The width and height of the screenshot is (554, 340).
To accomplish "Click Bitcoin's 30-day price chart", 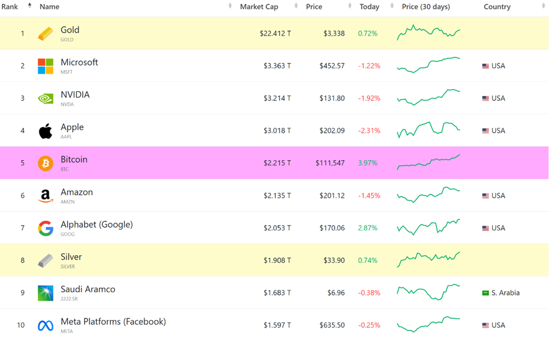I will click(x=428, y=163).
